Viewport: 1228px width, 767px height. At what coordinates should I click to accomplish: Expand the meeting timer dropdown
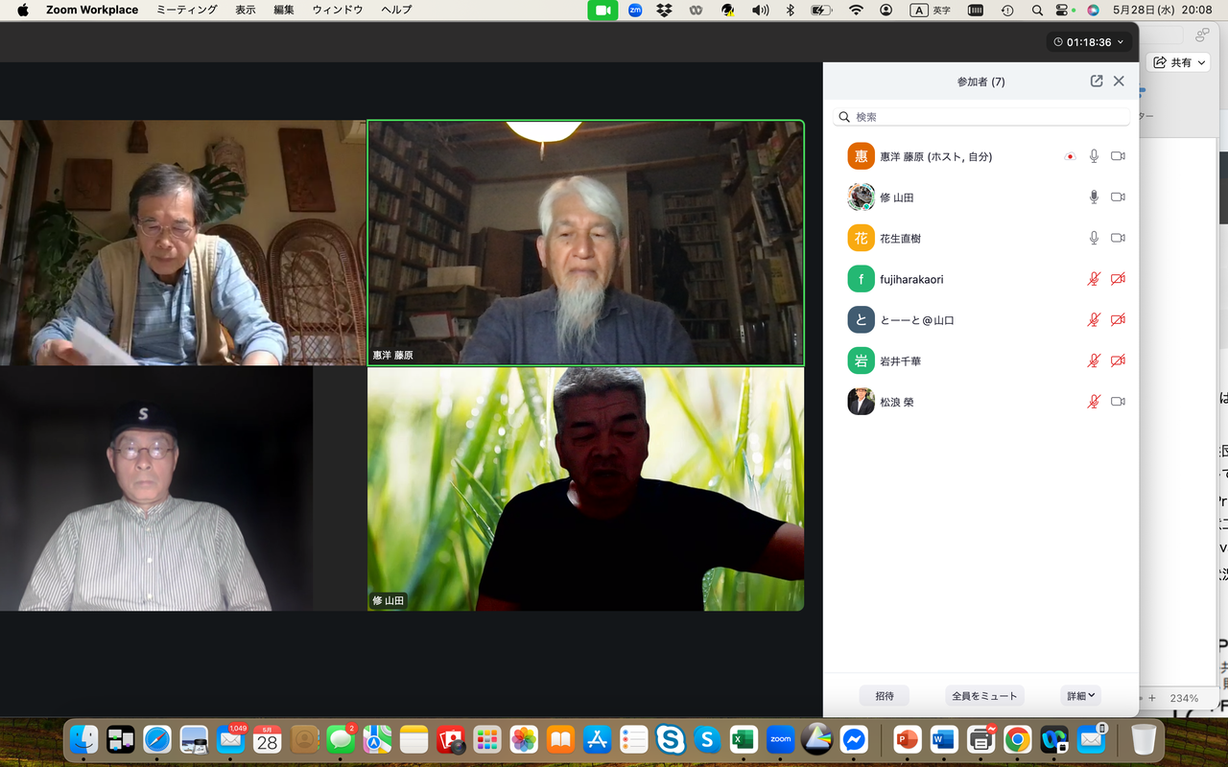coord(1088,42)
